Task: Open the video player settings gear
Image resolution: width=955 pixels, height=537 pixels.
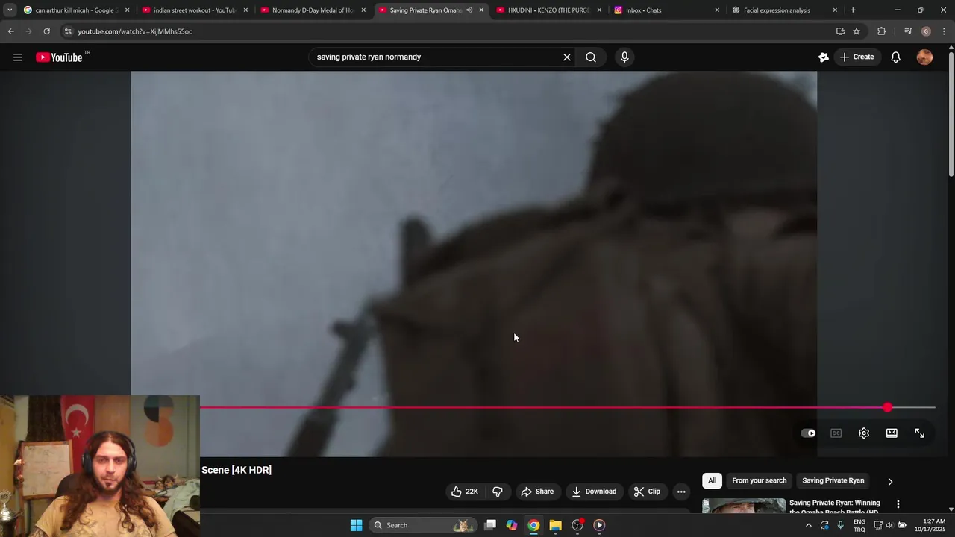Action: click(x=864, y=433)
